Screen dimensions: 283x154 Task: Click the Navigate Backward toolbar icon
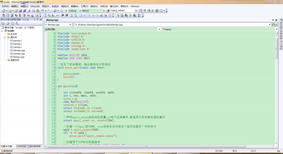click(x=55, y=11)
